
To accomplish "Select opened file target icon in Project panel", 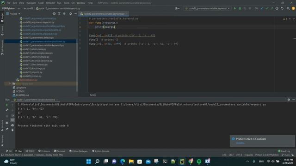I will coord(54,14).
